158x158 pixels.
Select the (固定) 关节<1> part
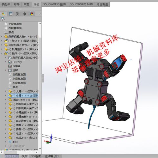(x=25, y=100)
